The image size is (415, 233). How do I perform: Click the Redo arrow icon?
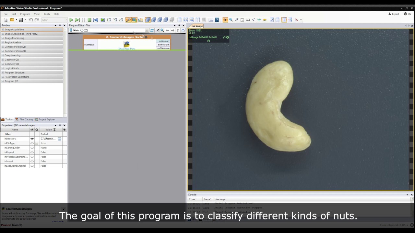point(37,20)
